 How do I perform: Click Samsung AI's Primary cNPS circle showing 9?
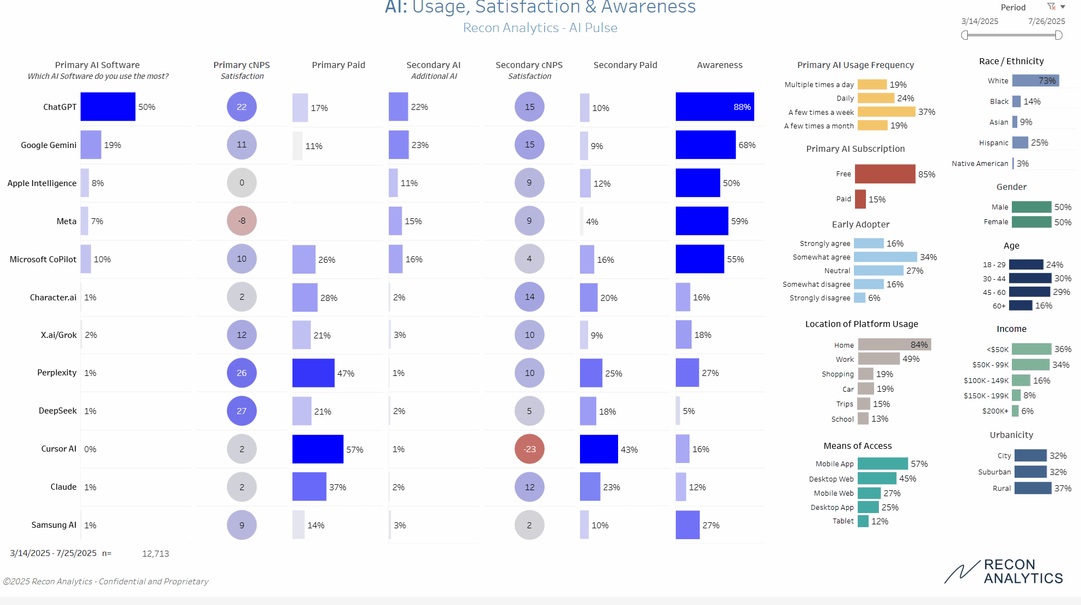click(241, 525)
